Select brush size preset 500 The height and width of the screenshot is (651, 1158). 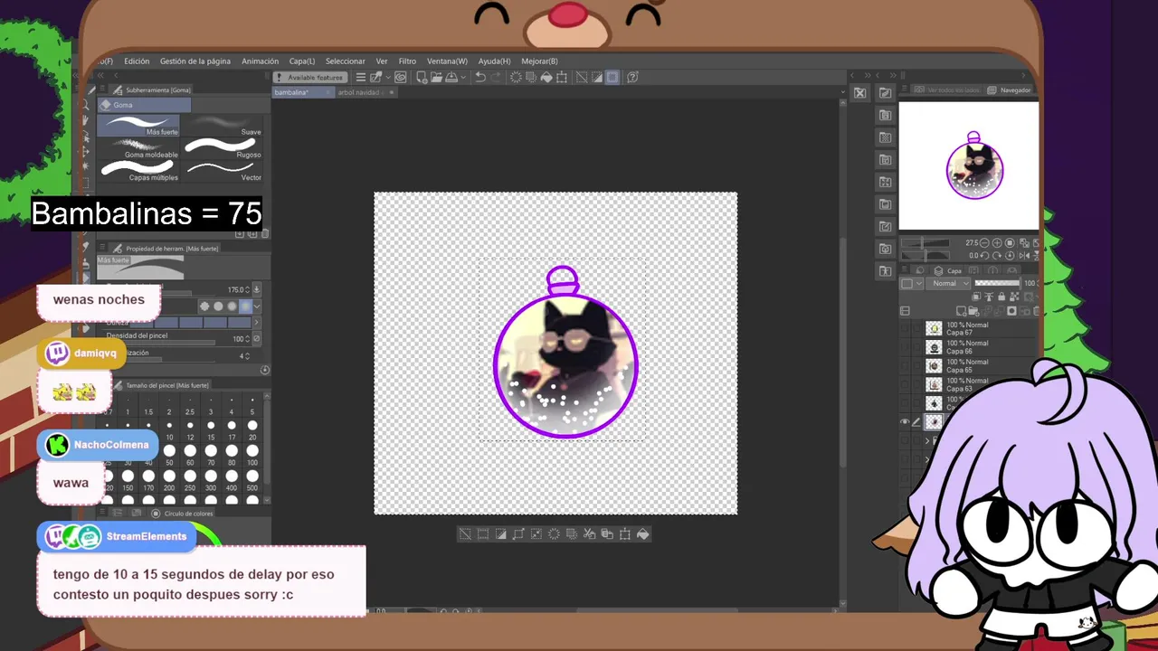[x=252, y=482]
